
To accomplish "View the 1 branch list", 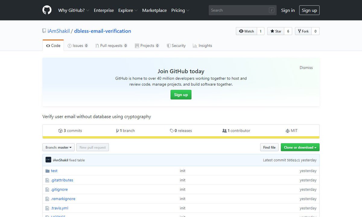I will (125, 131).
